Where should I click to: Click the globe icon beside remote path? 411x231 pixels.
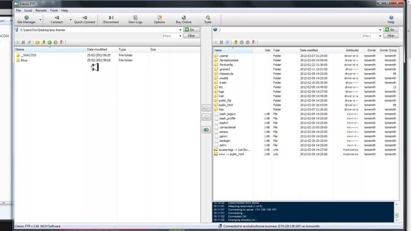(x=215, y=30)
